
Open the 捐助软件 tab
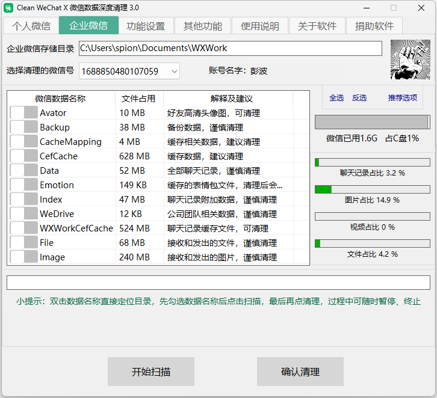[x=374, y=26]
